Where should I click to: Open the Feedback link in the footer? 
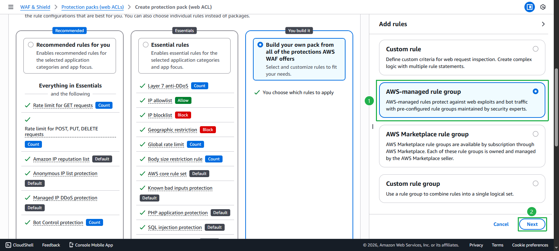51,245
